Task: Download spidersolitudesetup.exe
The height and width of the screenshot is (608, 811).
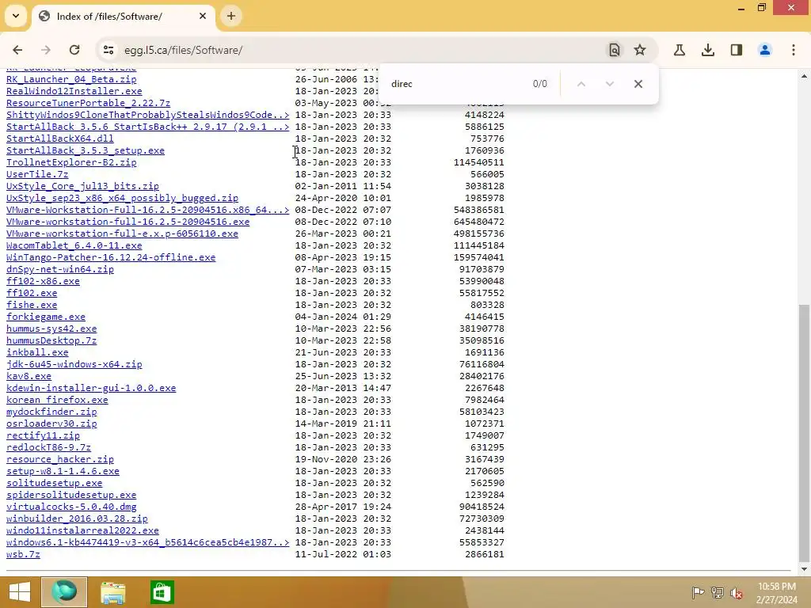Action: click(71, 496)
